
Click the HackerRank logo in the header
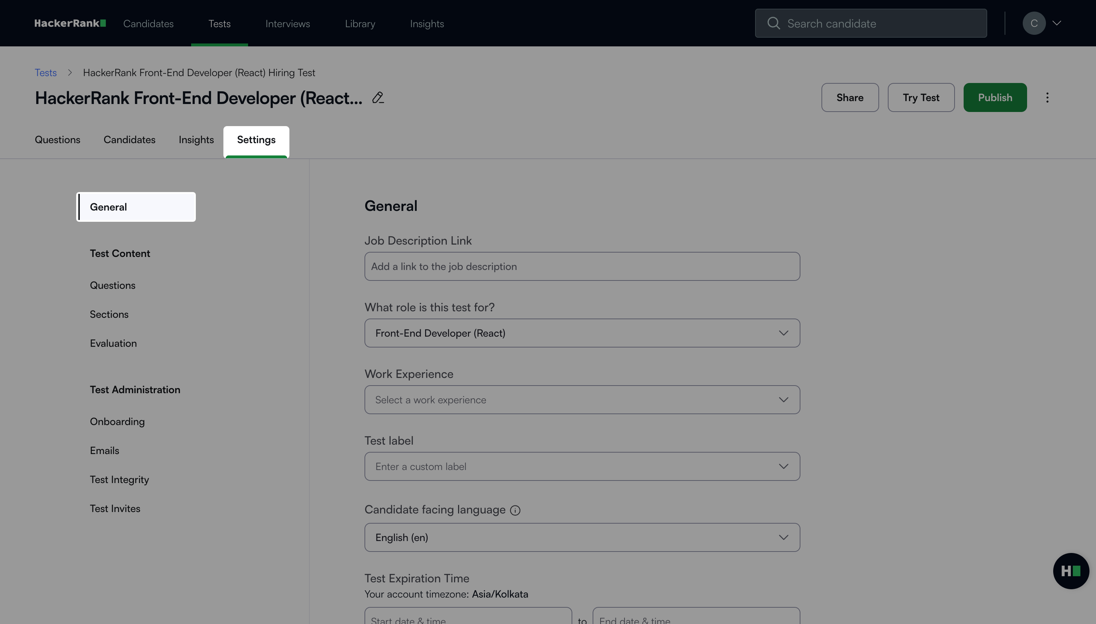click(70, 23)
